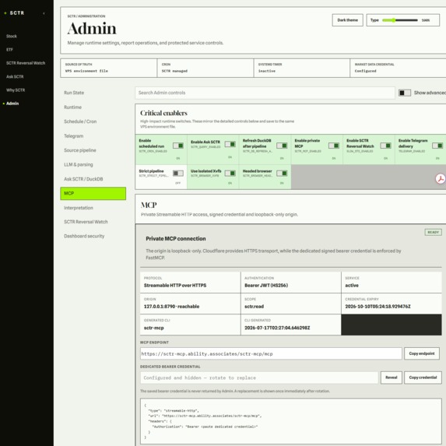This screenshot has height=446, width=446.
Task: Focus the Search Admin controls field
Action: [265, 93]
